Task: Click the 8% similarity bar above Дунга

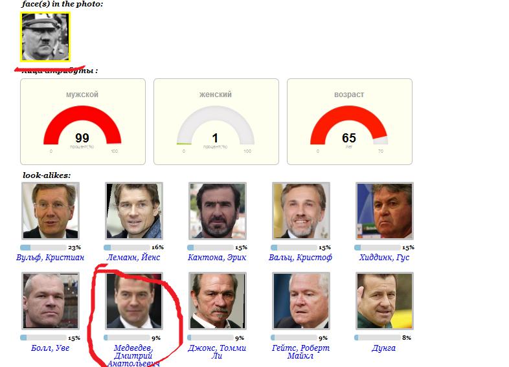Action: tap(377, 338)
